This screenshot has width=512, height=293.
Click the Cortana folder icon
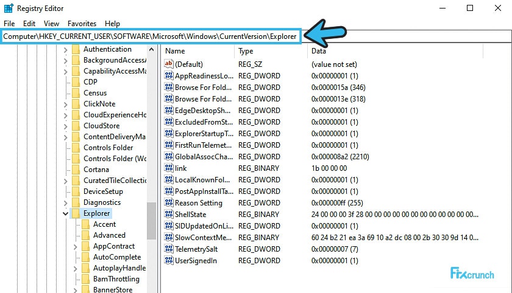(76, 170)
